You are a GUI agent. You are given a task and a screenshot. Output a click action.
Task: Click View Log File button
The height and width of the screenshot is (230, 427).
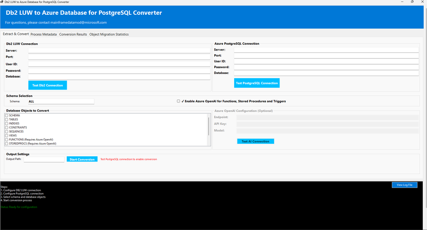[405, 185]
